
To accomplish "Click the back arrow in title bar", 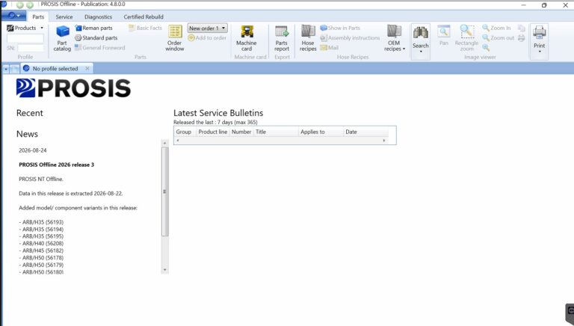I will (x=19, y=4).
